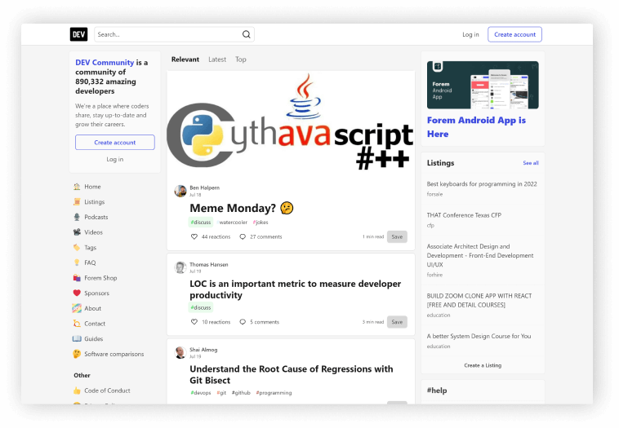Click the #discuss tag on Meme Monday post

click(201, 223)
